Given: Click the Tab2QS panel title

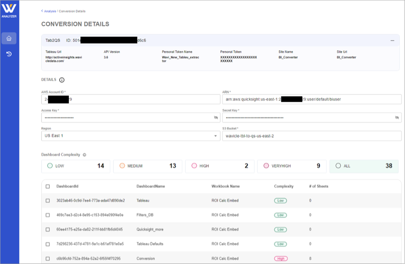Looking at the screenshot, I should click(x=53, y=40).
